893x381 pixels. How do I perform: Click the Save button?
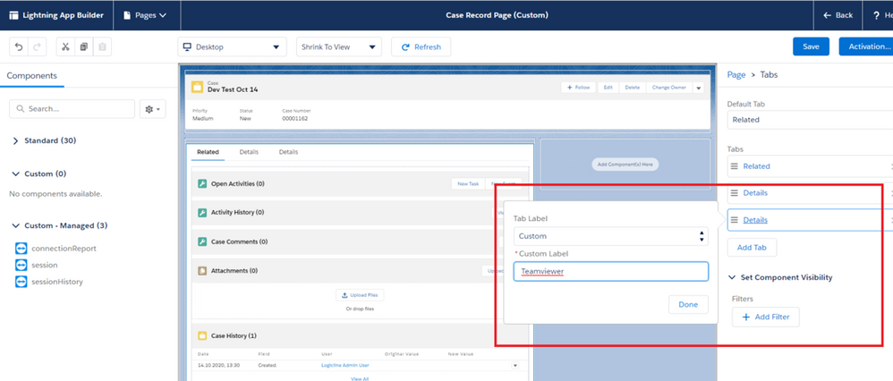coord(811,47)
